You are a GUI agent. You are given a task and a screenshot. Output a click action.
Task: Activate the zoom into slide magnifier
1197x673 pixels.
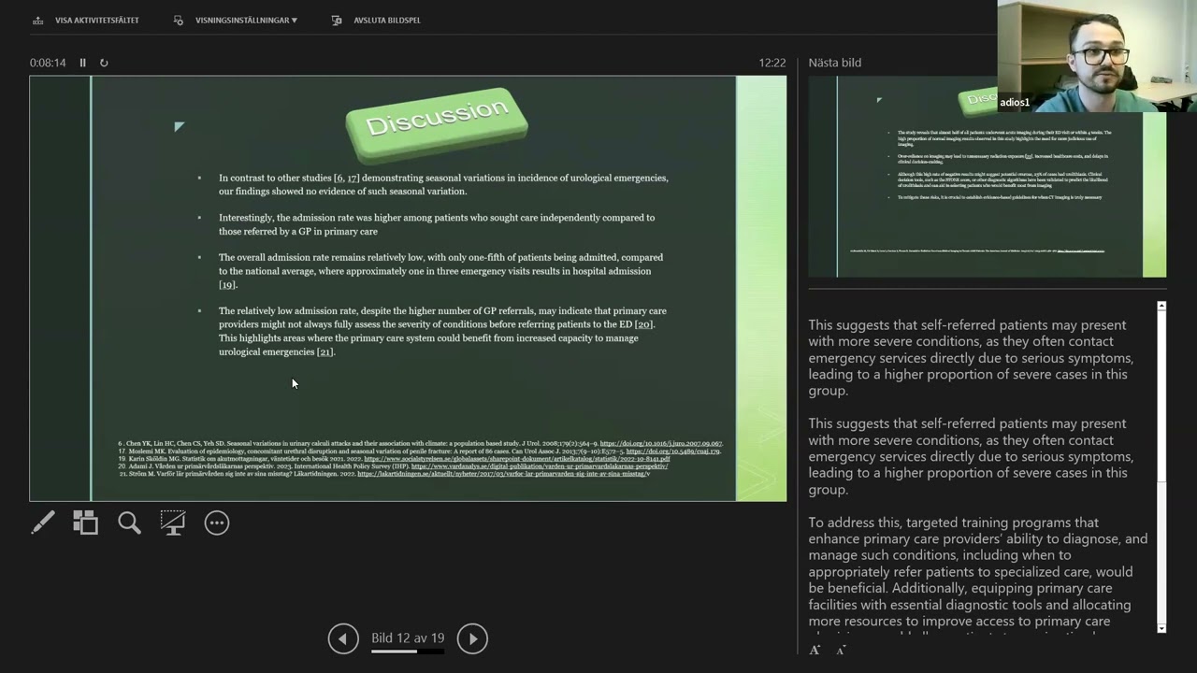pyautogui.click(x=129, y=523)
